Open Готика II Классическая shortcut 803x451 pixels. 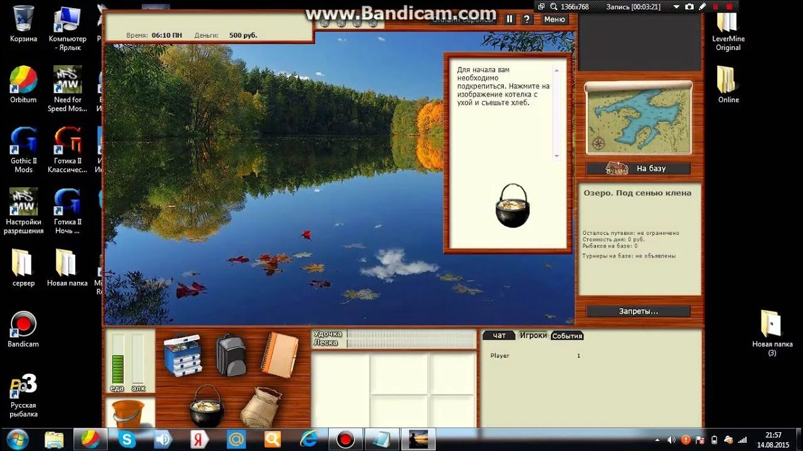click(x=67, y=150)
